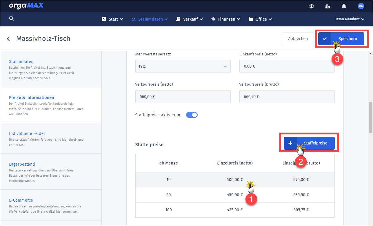This screenshot has width=373, height=226.
Task: Save with the Speichern button
Action: (341, 39)
